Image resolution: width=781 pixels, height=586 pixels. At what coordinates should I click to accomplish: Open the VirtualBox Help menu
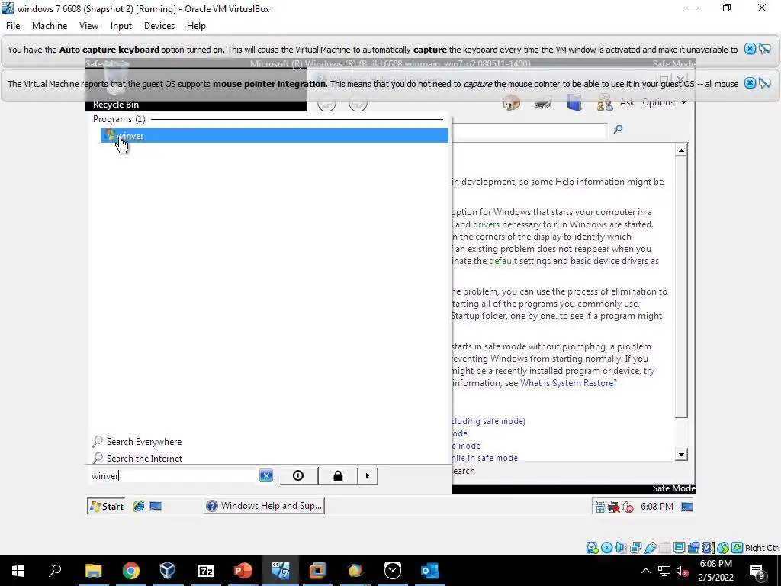click(196, 26)
